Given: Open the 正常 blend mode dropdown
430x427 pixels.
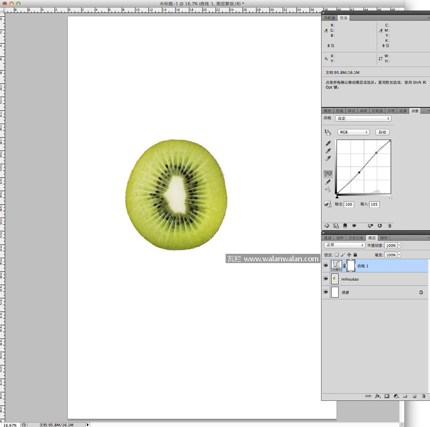Looking at the screenshot, I should 344,245.
